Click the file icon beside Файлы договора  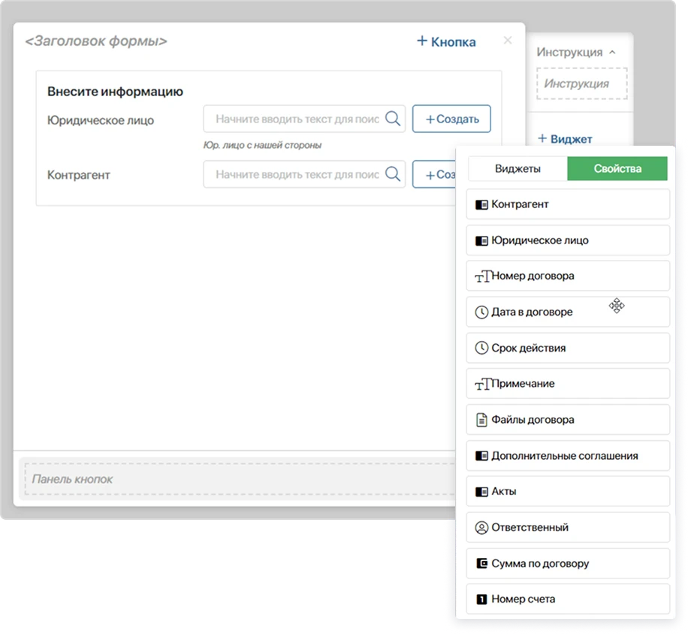(x=481, y=420)
